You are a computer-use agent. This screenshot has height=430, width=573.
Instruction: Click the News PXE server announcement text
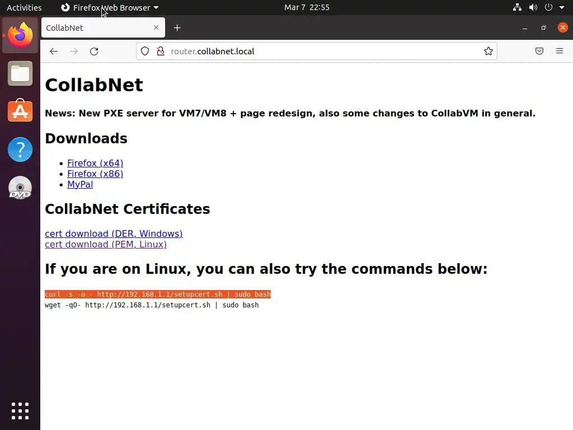(x=290, y=113)
